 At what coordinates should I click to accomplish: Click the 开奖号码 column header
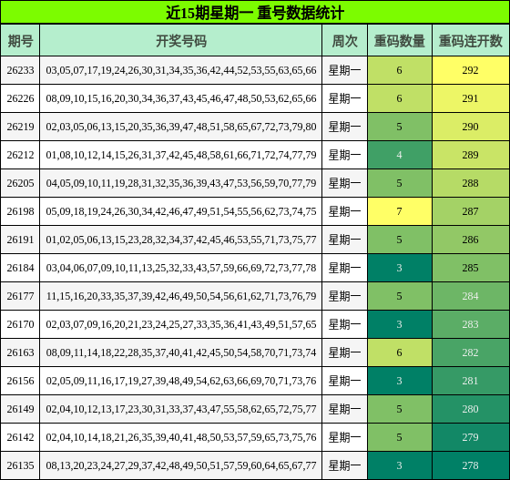181,40
